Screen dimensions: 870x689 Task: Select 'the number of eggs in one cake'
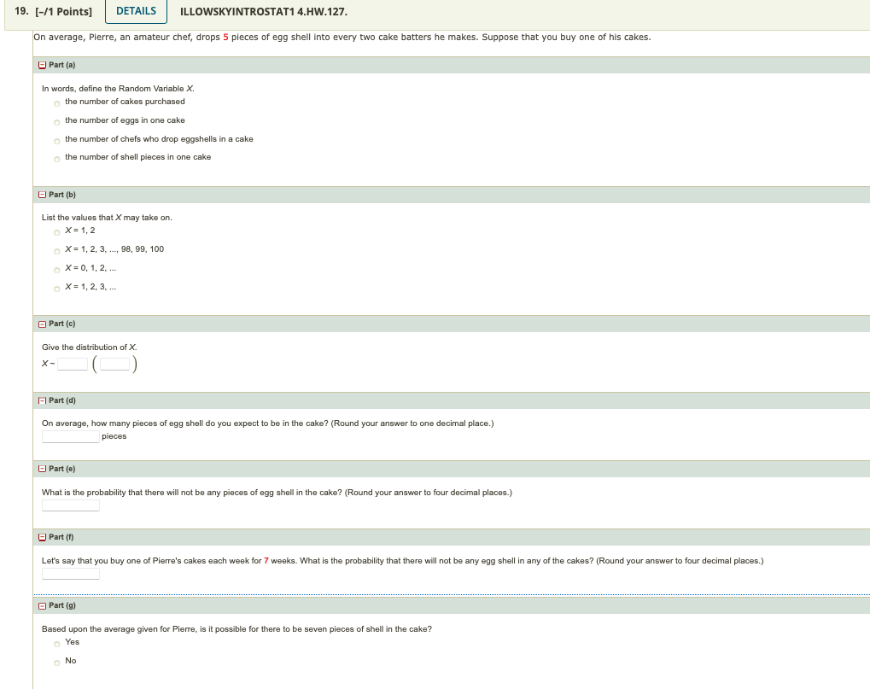tap(56, 120)
